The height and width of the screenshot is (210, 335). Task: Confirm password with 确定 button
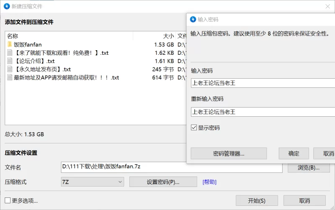(x=294, y=154)
